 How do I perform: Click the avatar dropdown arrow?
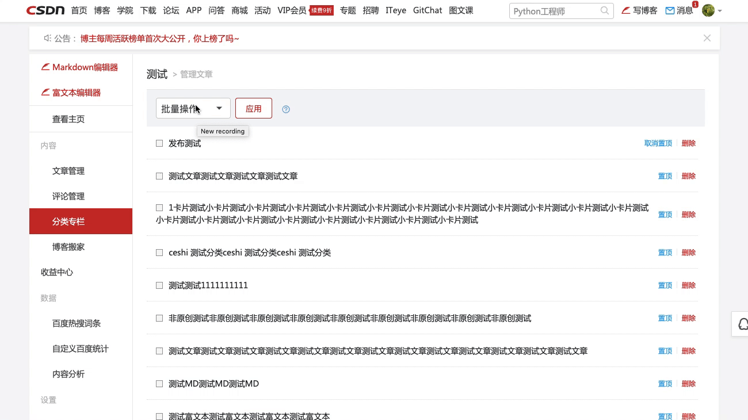[x=720, y=11]
